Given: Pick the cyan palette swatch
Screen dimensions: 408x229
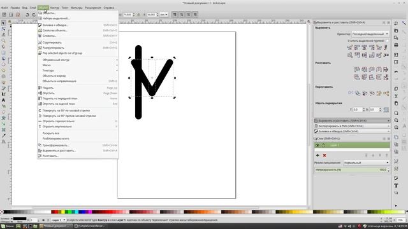Looking at the screenshot, I should click(x=76, y=212).
